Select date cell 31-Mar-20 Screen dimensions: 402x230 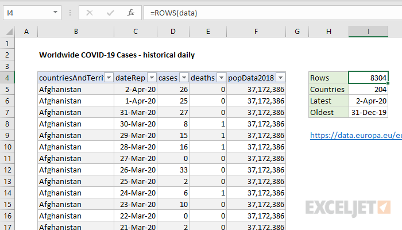click(136, 113)
